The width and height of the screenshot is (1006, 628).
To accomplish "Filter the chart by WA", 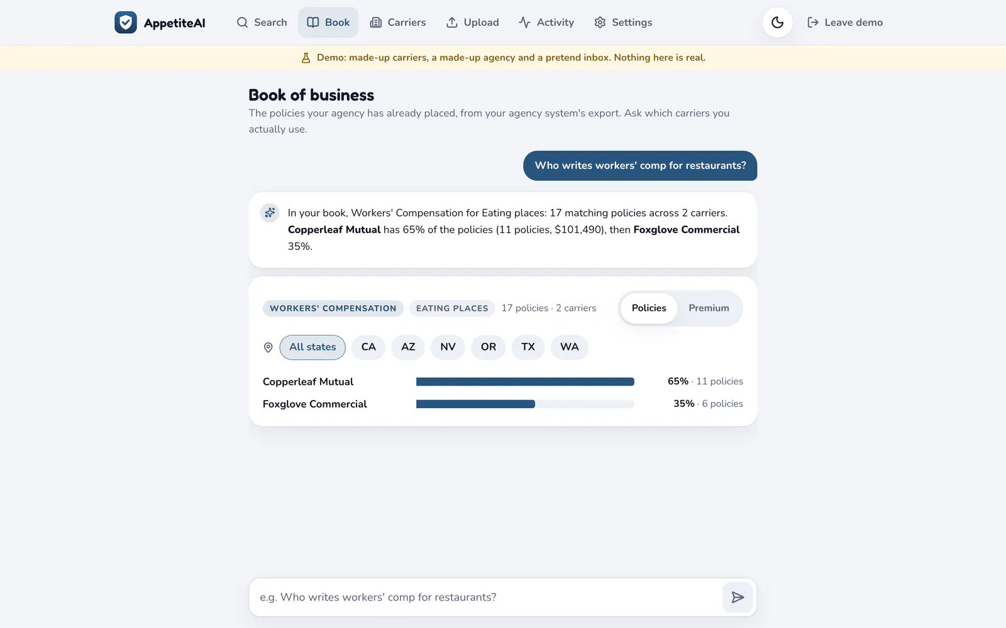I will [x=570, y=347].
